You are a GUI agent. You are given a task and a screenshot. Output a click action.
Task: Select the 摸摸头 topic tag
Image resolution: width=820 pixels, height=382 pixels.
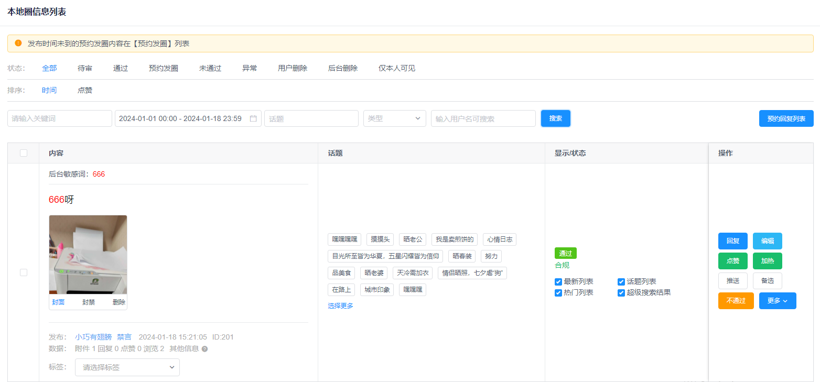(x=380, y=239)
